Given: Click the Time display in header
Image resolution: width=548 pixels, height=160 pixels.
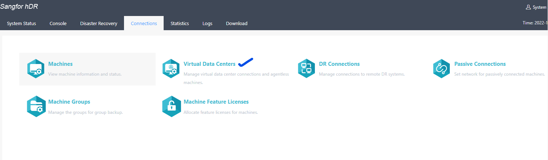Looking at the screenshot, I should pyautogui.click(x=535, y=23).
